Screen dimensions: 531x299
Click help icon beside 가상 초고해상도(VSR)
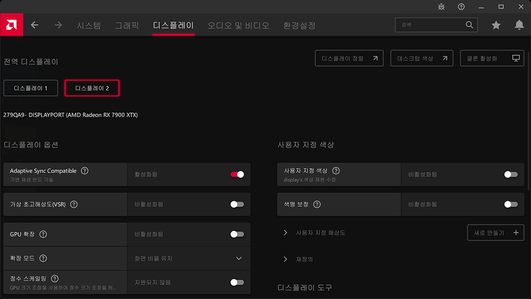(x=74, y=204)
